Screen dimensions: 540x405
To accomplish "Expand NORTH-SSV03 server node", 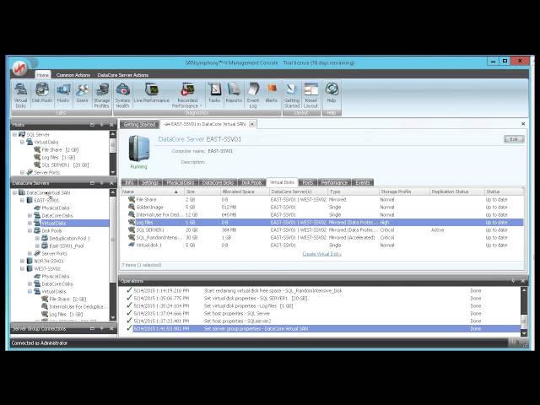I will pyautogui.click(x=23, y=261).
